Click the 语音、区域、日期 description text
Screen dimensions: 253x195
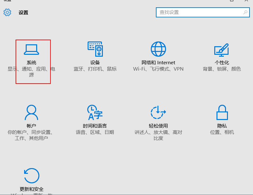pos(95,132)
